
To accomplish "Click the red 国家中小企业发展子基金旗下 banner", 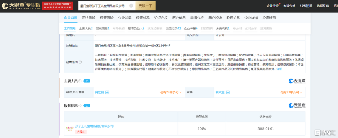I will coord(58,6).
